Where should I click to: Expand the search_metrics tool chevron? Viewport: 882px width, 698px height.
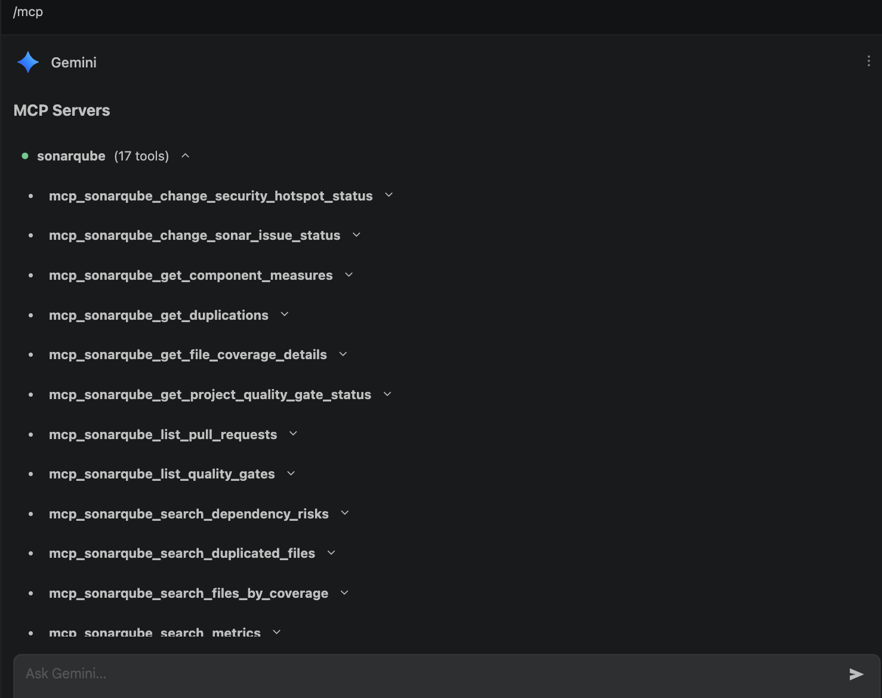276,632
